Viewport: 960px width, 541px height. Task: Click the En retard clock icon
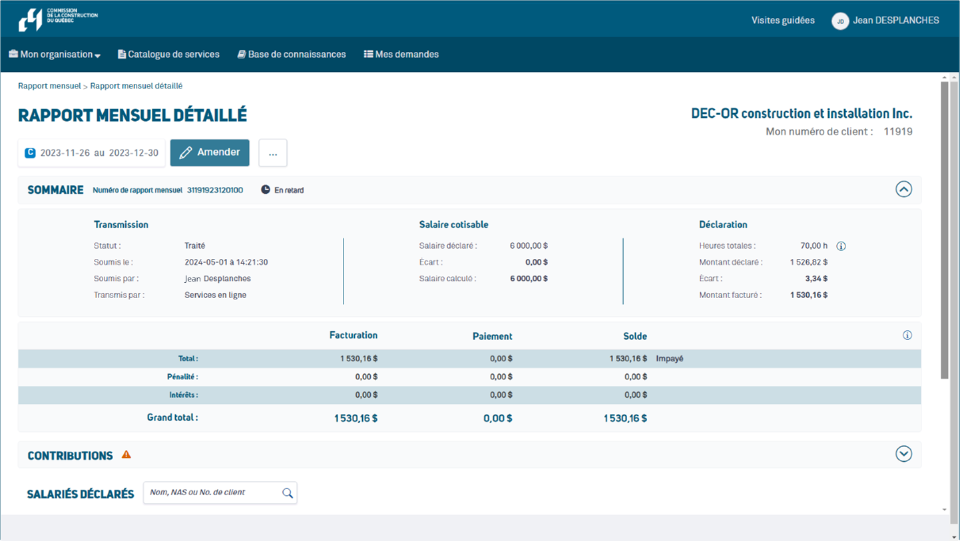click(x=266, y=190)
